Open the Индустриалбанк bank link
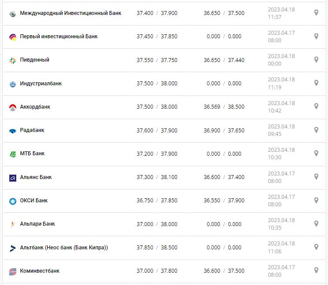Viewport: 328px width, 285px height. point(41,84)
